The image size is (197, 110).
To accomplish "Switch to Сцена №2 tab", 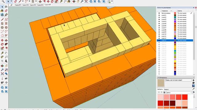I will point(26,5).
